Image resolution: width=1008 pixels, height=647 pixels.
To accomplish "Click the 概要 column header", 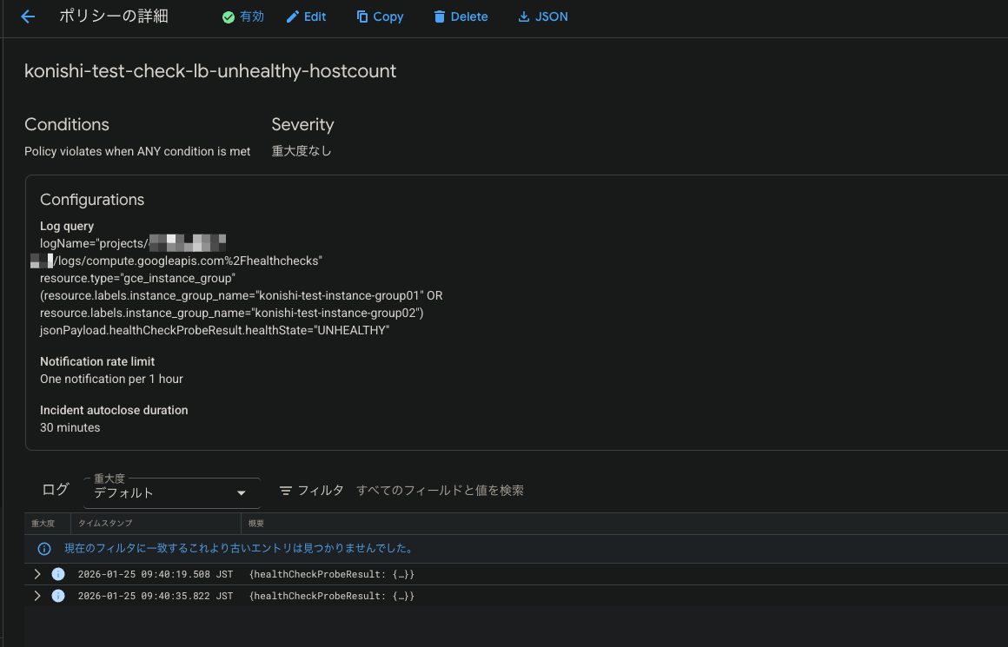I will pos(256,524).
